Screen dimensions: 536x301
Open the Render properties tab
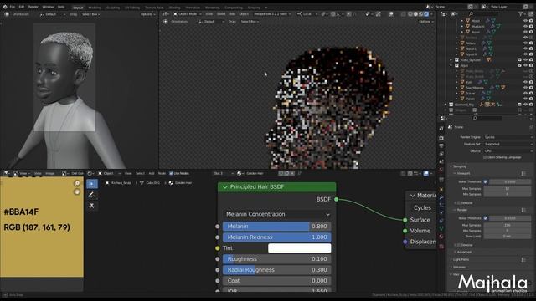[441, 138]
